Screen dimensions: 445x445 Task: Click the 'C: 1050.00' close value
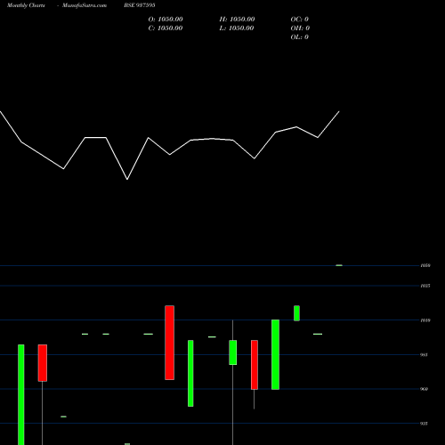[166, 28]
